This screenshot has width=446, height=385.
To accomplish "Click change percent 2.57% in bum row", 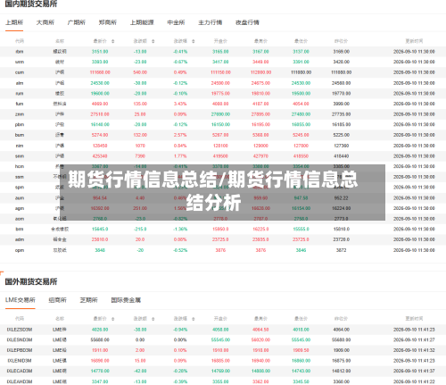I will (180, 135).
